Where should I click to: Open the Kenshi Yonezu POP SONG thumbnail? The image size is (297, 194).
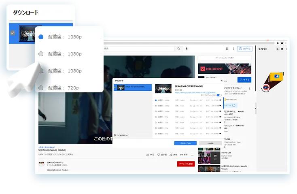[x=209, y=168]
